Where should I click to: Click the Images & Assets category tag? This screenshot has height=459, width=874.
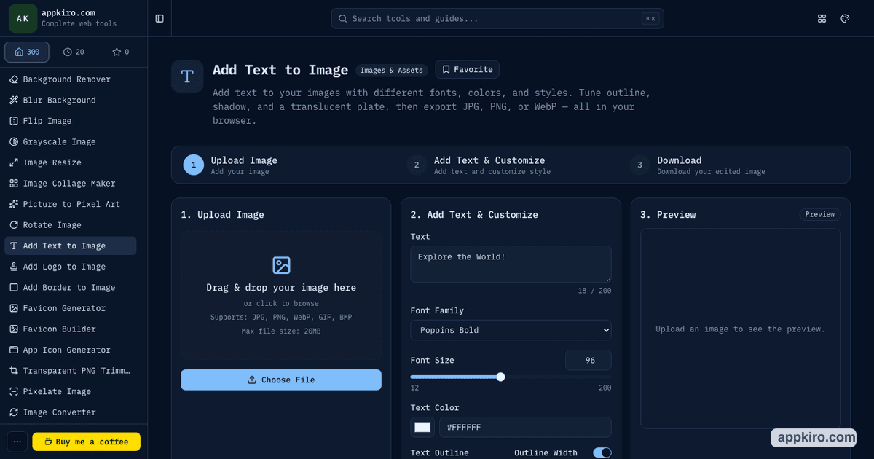point(392,71)
